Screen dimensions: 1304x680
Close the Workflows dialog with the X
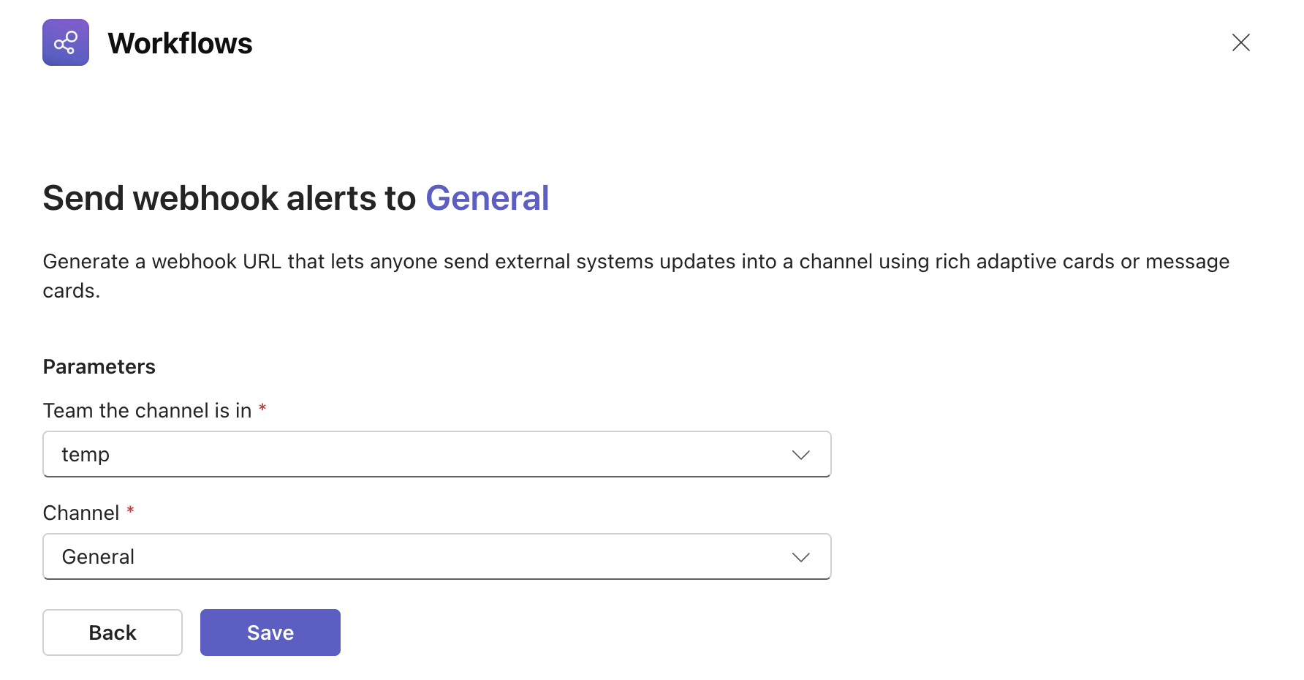(1240, 42)
